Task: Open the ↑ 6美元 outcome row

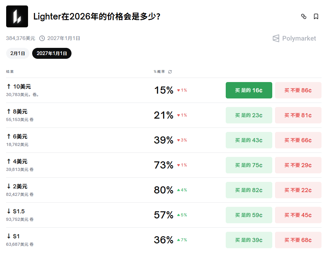Action: 164,140
